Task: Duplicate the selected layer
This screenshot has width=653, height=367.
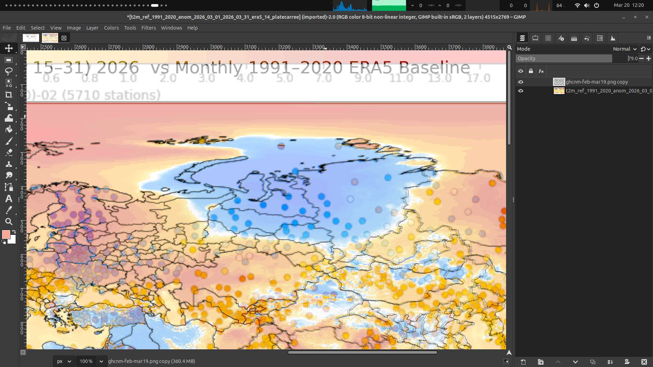Action: (593, 362)
